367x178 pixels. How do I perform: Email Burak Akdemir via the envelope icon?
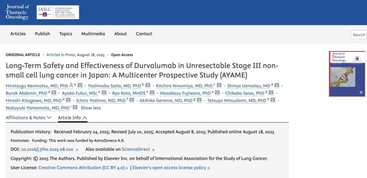[x=54, y=93]
